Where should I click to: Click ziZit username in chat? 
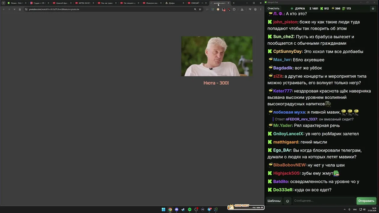point(278,76)
